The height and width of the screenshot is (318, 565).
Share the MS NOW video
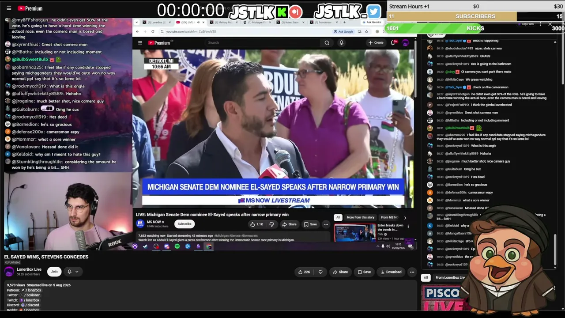290,224
